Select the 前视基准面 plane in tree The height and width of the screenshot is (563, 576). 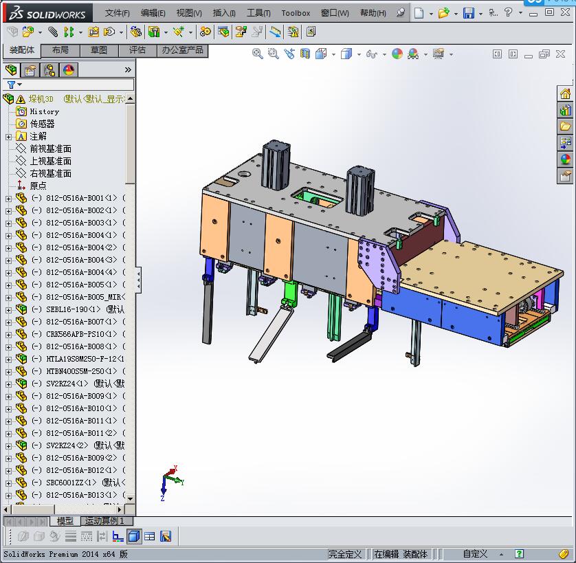tap(50, 149)
